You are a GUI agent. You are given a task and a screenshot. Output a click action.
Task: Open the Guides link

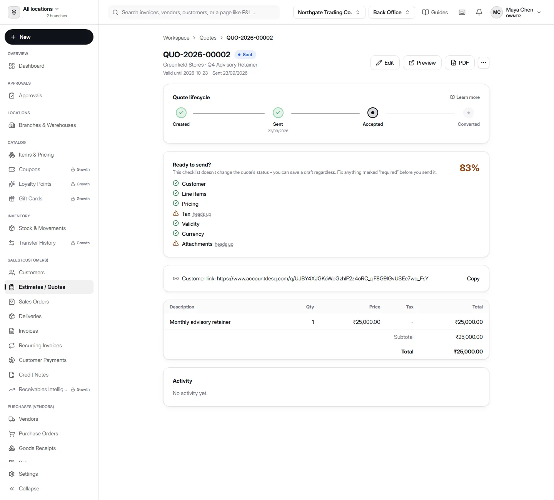(435, 12)
